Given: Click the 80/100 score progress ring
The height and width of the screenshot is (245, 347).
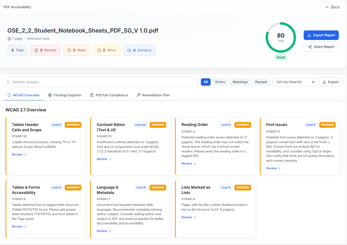Looking at the screenshot, I should click(x=281, y=38).
